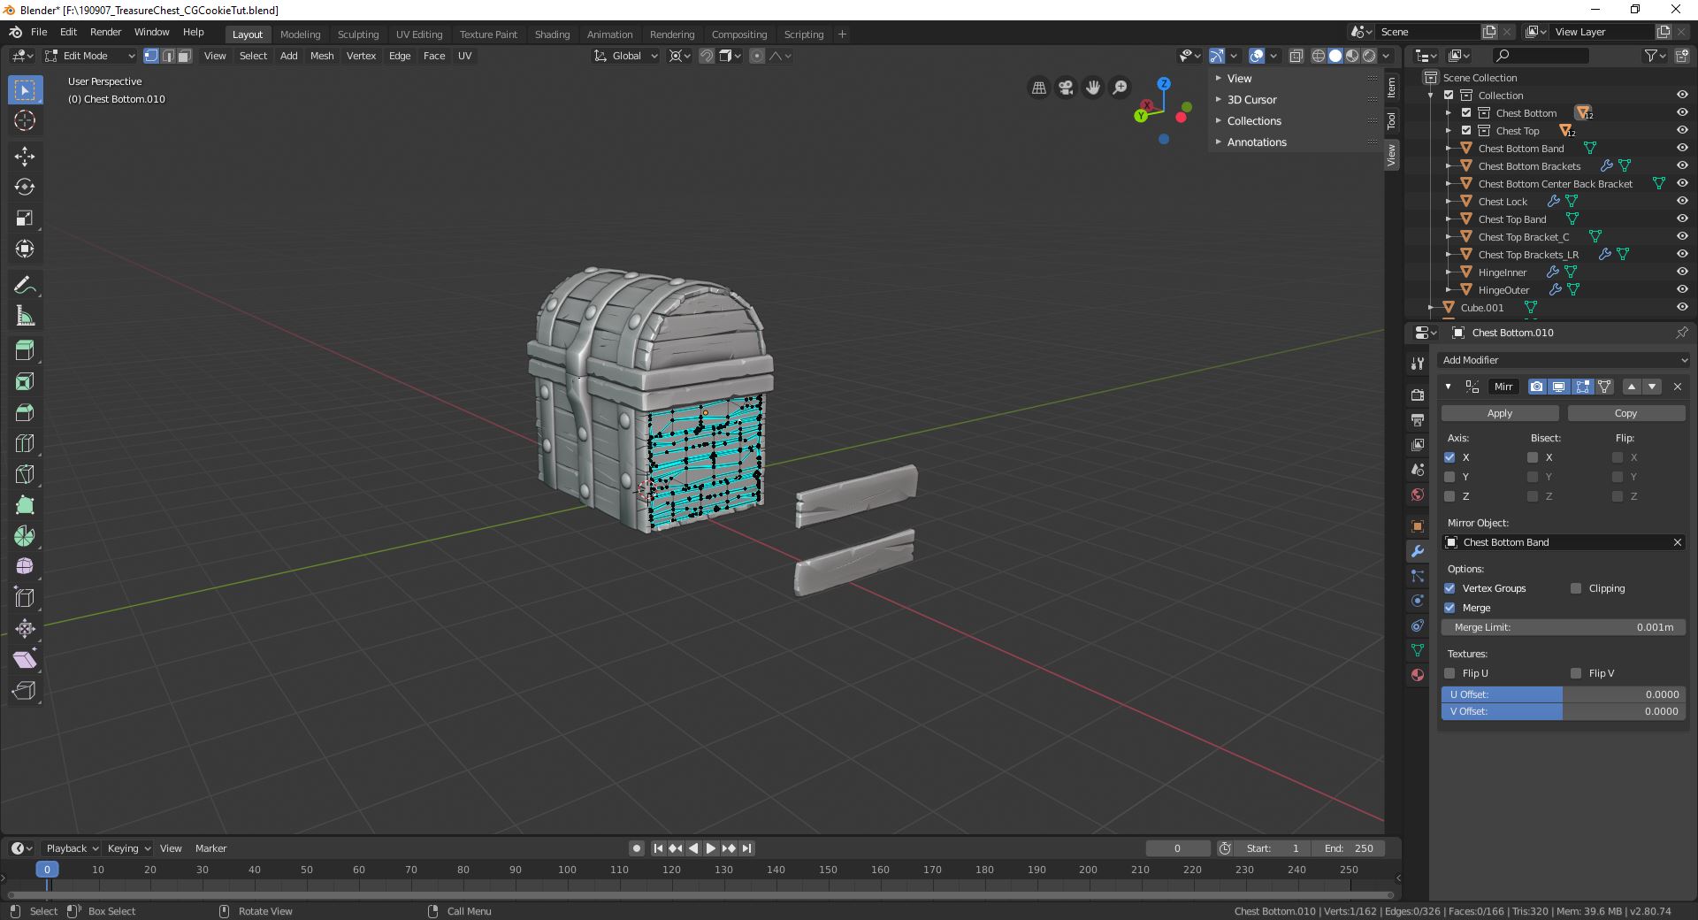The image size is (1698, 920).
Task: Select the Knife tool in the left toolbar
Action: click(25, 474)
